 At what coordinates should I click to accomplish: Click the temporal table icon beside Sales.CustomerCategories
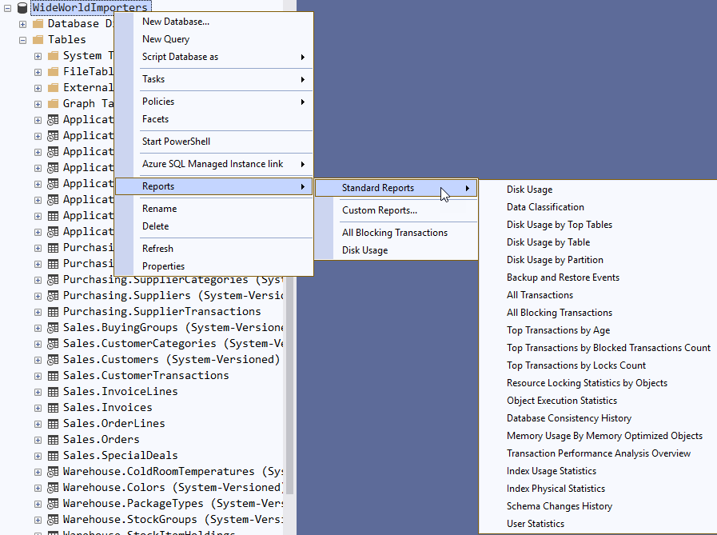53,344
